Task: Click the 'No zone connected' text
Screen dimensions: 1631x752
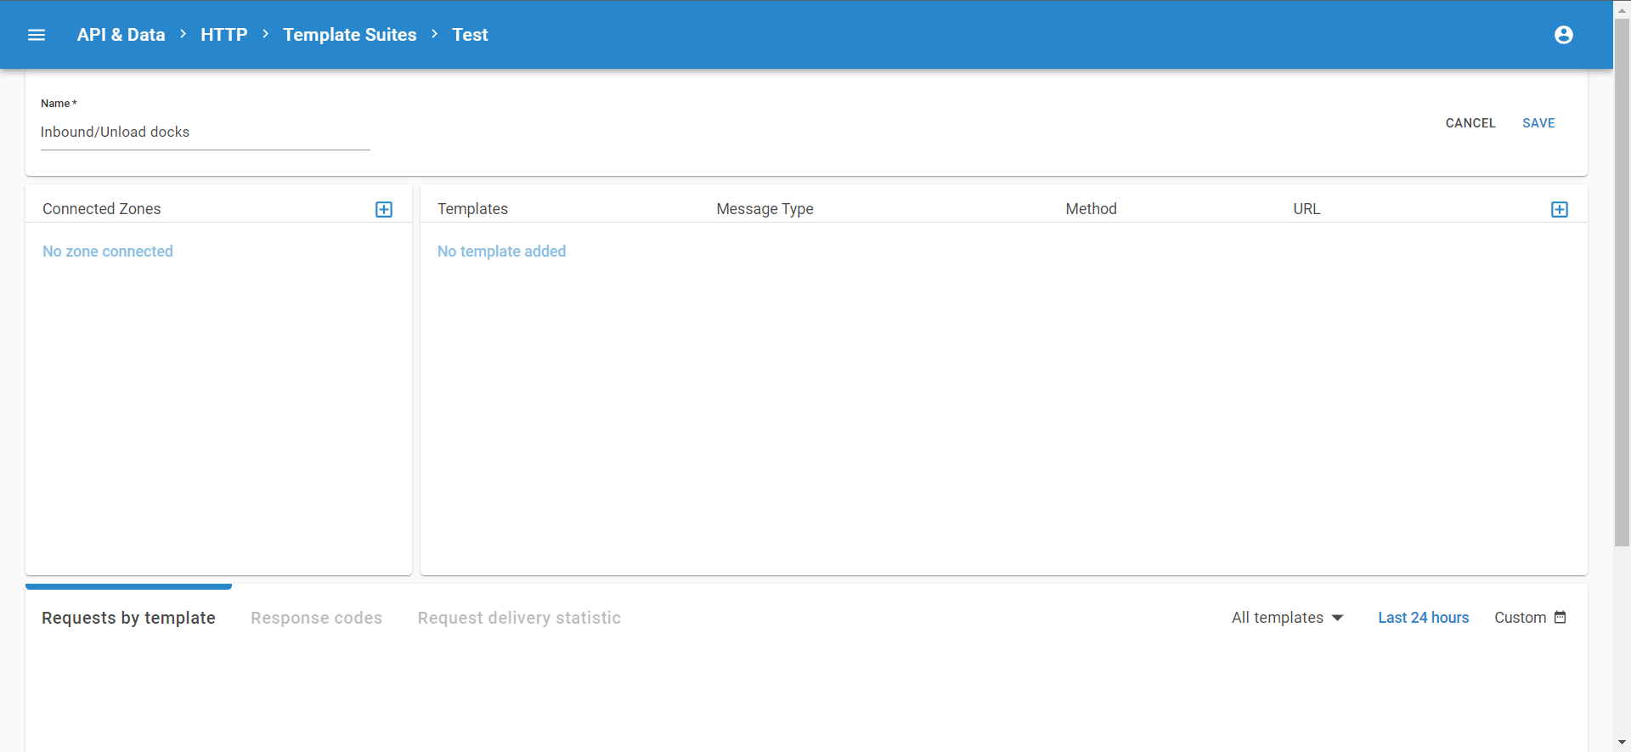Action: click(x=108, y=252)
